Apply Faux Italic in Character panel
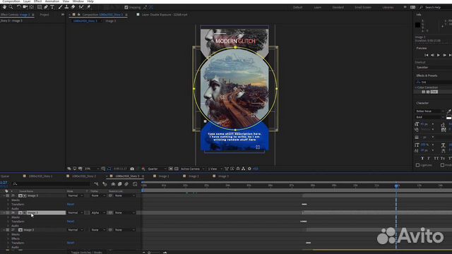 429,158
